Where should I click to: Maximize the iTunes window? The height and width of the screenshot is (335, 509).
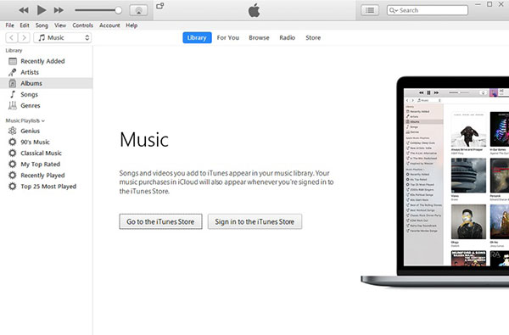489,4
